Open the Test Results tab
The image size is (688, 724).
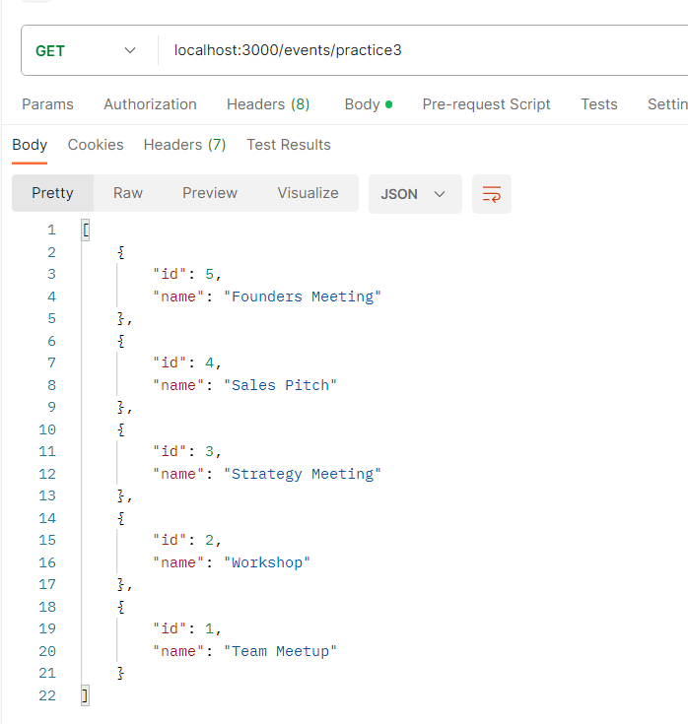click(x=288, y=145)
